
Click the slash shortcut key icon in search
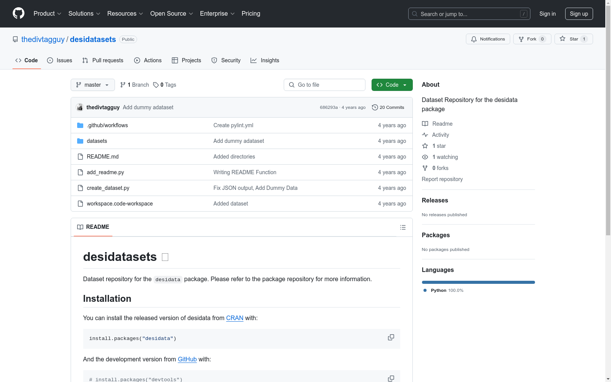[524, 14]
